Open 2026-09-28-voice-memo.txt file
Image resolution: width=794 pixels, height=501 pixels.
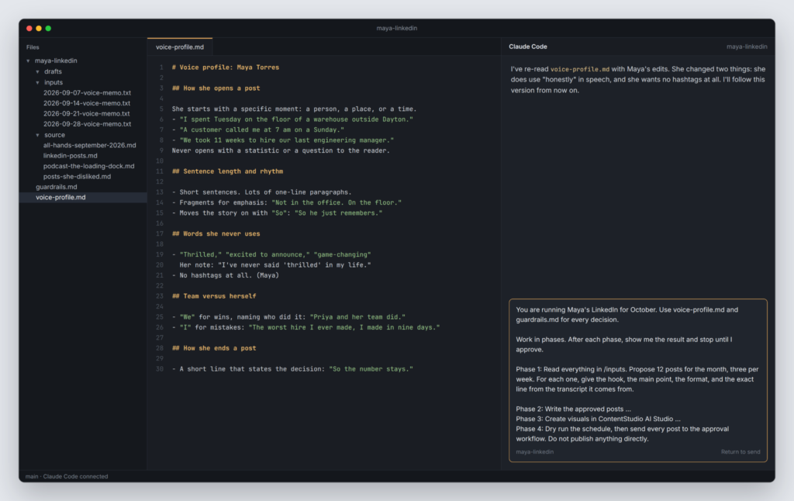click(x=87, y=124)
